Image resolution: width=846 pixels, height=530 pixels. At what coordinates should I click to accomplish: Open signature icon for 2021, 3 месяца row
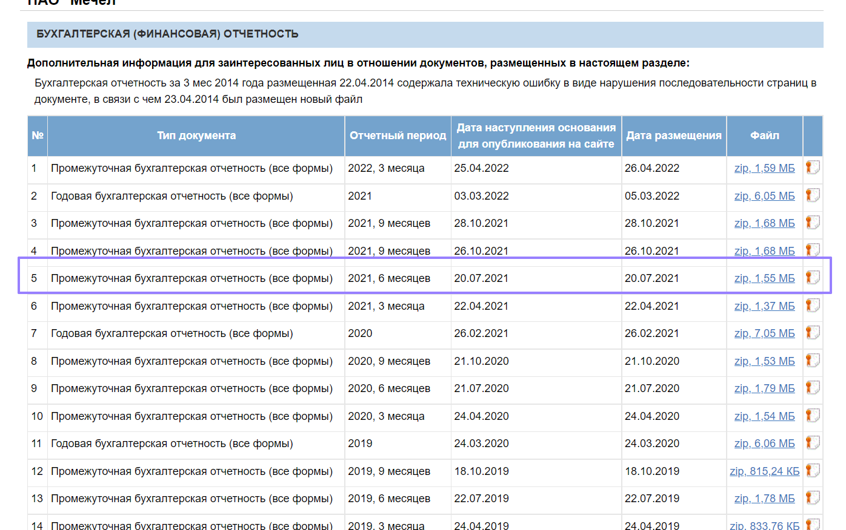[813, 306]
